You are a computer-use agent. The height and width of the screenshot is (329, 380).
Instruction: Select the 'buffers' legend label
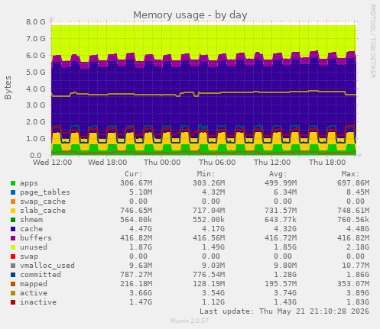36,238
